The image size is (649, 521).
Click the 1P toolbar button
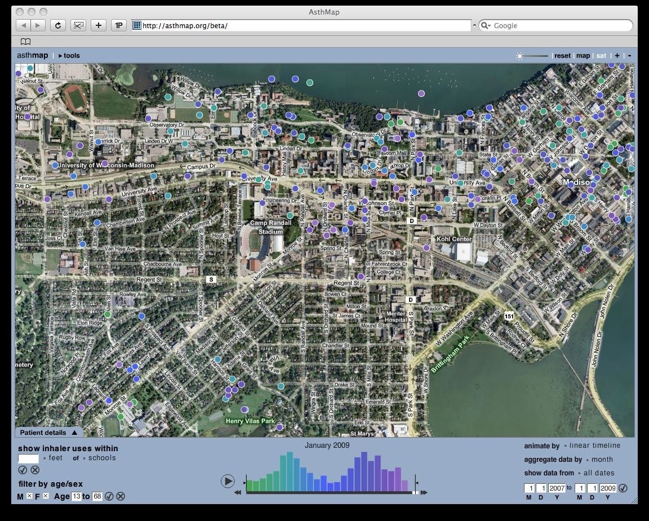click(119, 25)
